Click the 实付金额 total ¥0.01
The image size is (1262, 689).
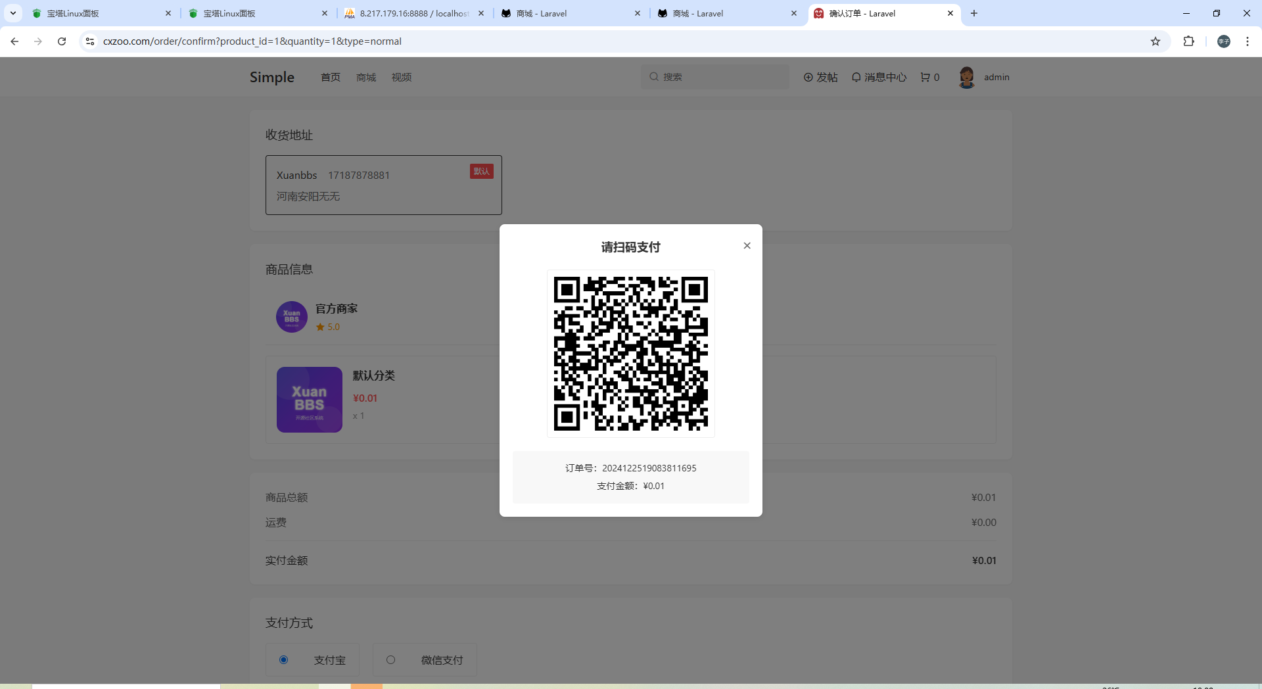point(984,561)
